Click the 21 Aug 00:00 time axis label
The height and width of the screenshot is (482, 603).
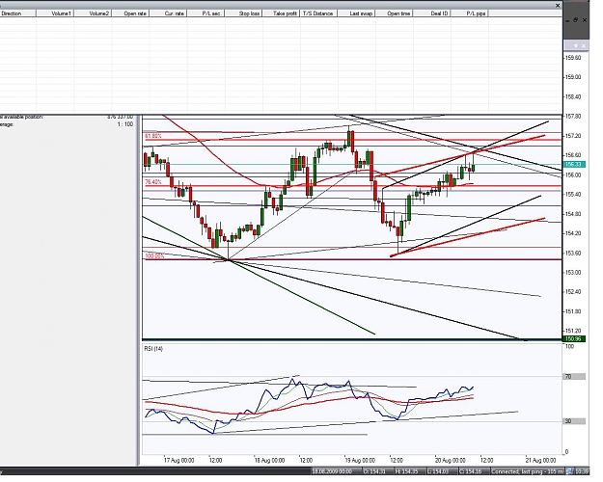540,460
